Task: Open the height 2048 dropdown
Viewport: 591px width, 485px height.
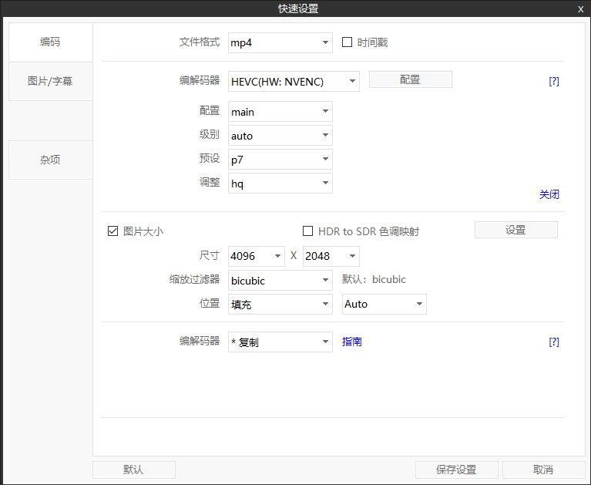Action: click(331, 256)
